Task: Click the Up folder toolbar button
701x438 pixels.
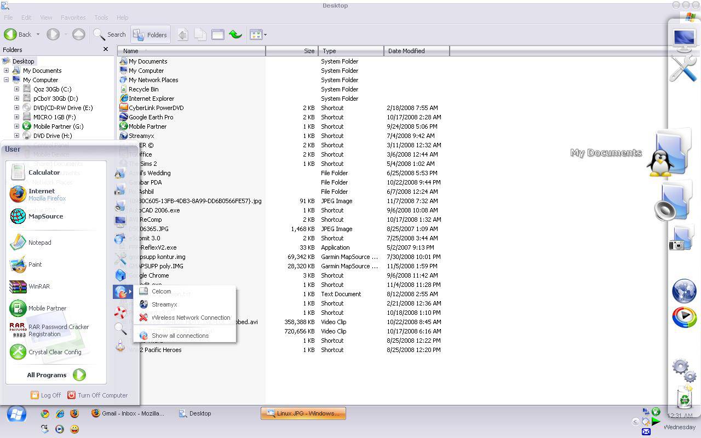Action: [x=78, y=34]
